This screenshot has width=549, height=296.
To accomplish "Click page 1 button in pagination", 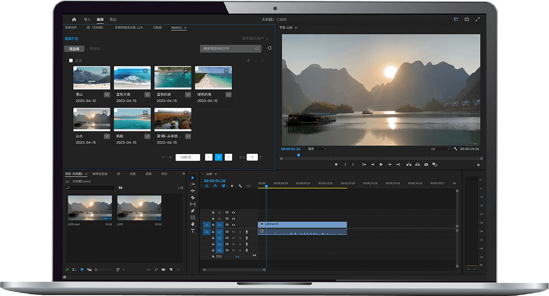I will [219, 157].
